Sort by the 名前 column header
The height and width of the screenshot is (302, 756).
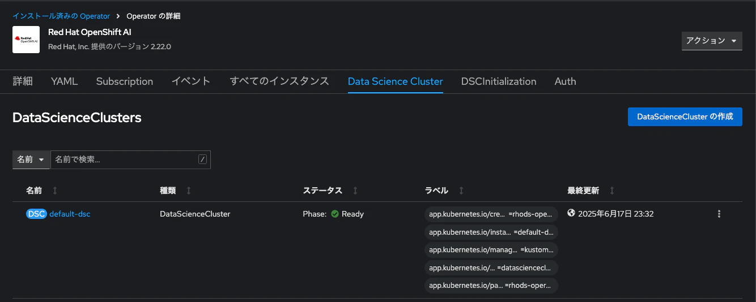point(34,191)
